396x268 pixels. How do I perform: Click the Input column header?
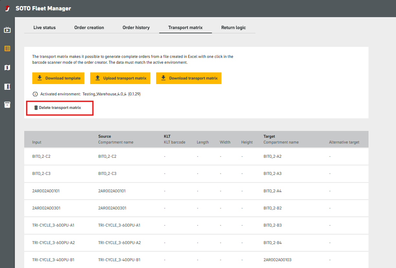pos(37,142)
